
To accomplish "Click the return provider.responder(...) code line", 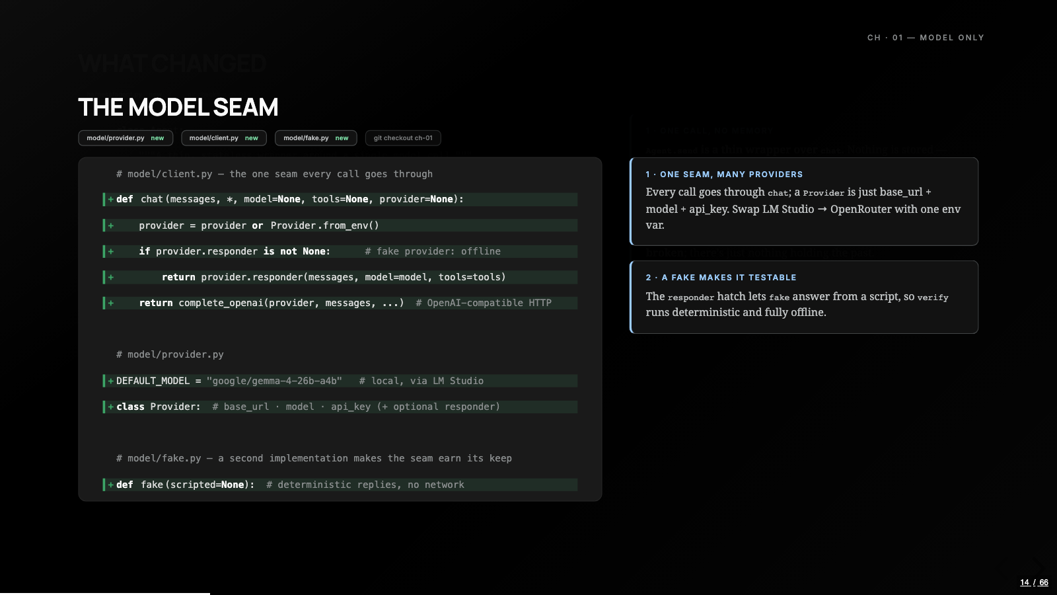I will [340, 277].
